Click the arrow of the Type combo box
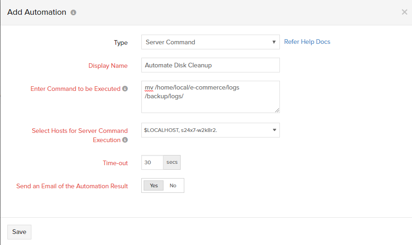The image size is (412, 245). tap(274, 42)
